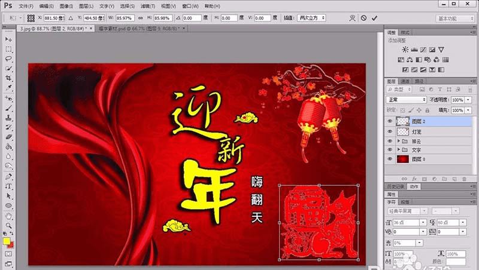The image size is (479, 270).
Task: Switch to the 通道 channels tab
Action: tap(405, 81)
